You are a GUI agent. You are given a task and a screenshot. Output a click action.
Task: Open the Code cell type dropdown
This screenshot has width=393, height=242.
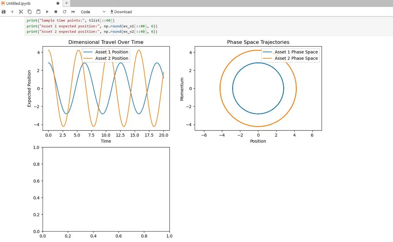click(x=93, y=12)
